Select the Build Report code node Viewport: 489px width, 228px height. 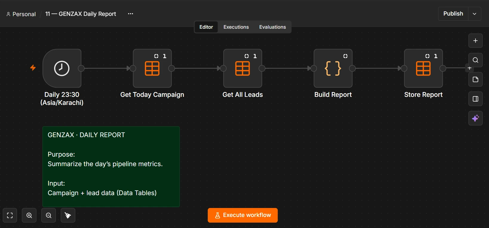coord(333,68)
